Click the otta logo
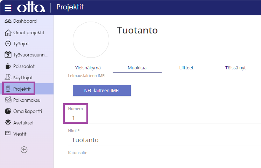261x168 pixels. 31,7
